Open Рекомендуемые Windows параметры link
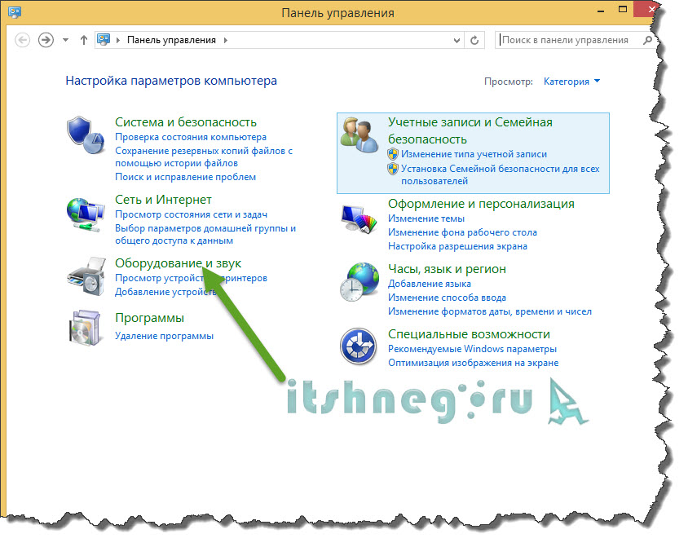 pos(472,349)
